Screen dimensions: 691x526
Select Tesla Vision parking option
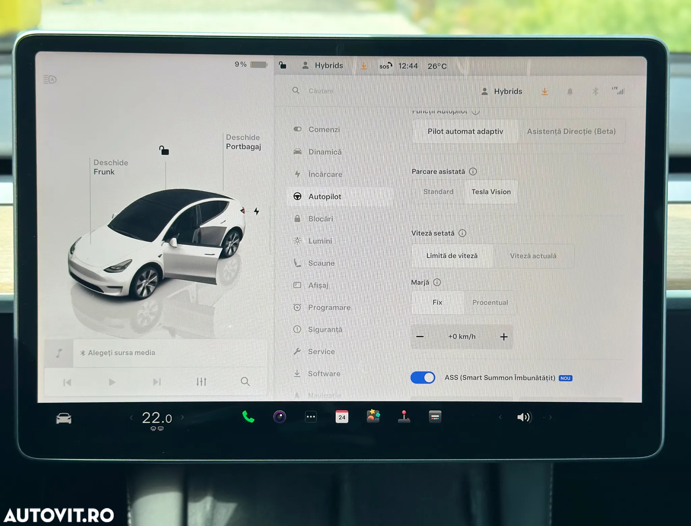pyautogui.click(x=491, y=192)
